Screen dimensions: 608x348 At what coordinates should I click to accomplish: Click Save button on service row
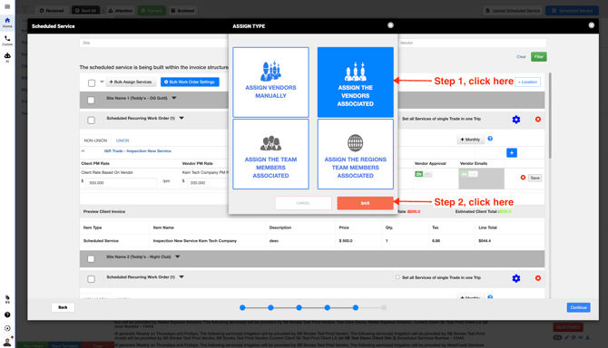click(535, 178)
